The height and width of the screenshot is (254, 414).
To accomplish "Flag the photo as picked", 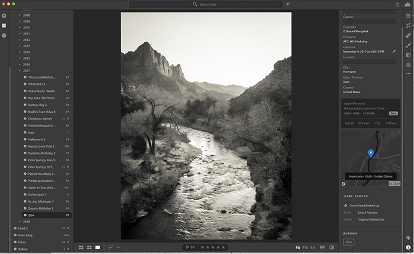I will (187, 248).
